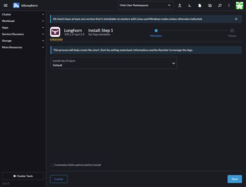Dismiss the Linux and Windows charts banner
The width and height of the screenshot is (246, 187).
pyautogui.click(x=236, y=19)
